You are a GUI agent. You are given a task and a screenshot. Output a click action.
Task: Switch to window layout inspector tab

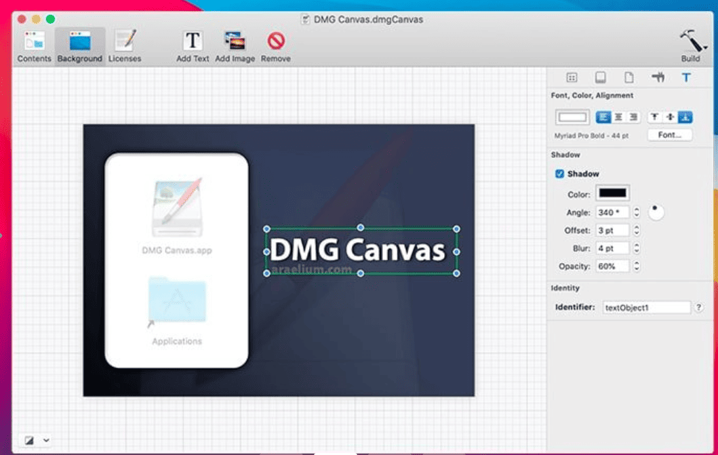coord(572,77)
